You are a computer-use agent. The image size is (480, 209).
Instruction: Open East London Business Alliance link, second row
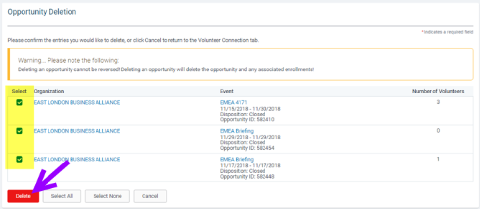[77, 131]
